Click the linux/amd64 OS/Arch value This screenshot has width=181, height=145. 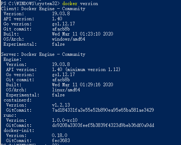(x=66, y=90)
